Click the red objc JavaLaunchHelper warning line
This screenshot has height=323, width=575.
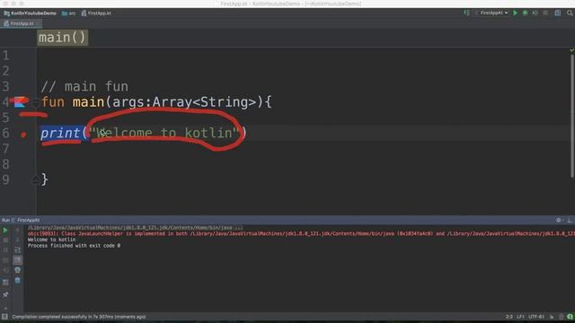pos(301,233)
